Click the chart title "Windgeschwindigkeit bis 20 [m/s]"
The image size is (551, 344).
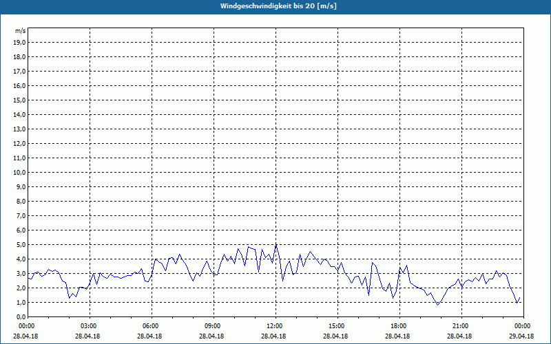point(278,6)
